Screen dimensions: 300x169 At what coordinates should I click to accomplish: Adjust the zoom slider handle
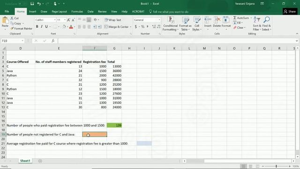click(276, 166)
